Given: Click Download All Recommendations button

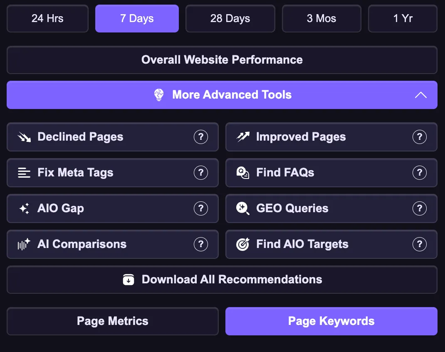Looking at the screenshot, I should (x=222, y=280).
